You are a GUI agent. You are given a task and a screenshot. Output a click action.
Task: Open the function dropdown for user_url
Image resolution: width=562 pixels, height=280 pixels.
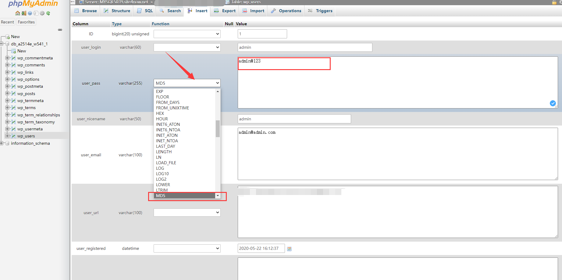[187, 213]
